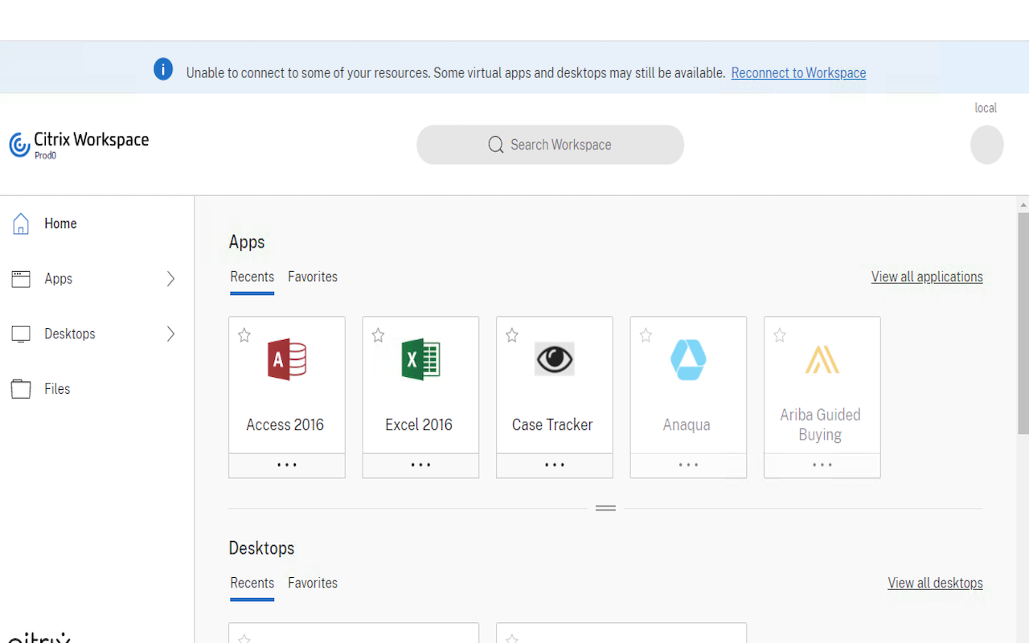Click inside the Search Workspace field
Viewport: 1029px width, 643px height.
(550, 145)
